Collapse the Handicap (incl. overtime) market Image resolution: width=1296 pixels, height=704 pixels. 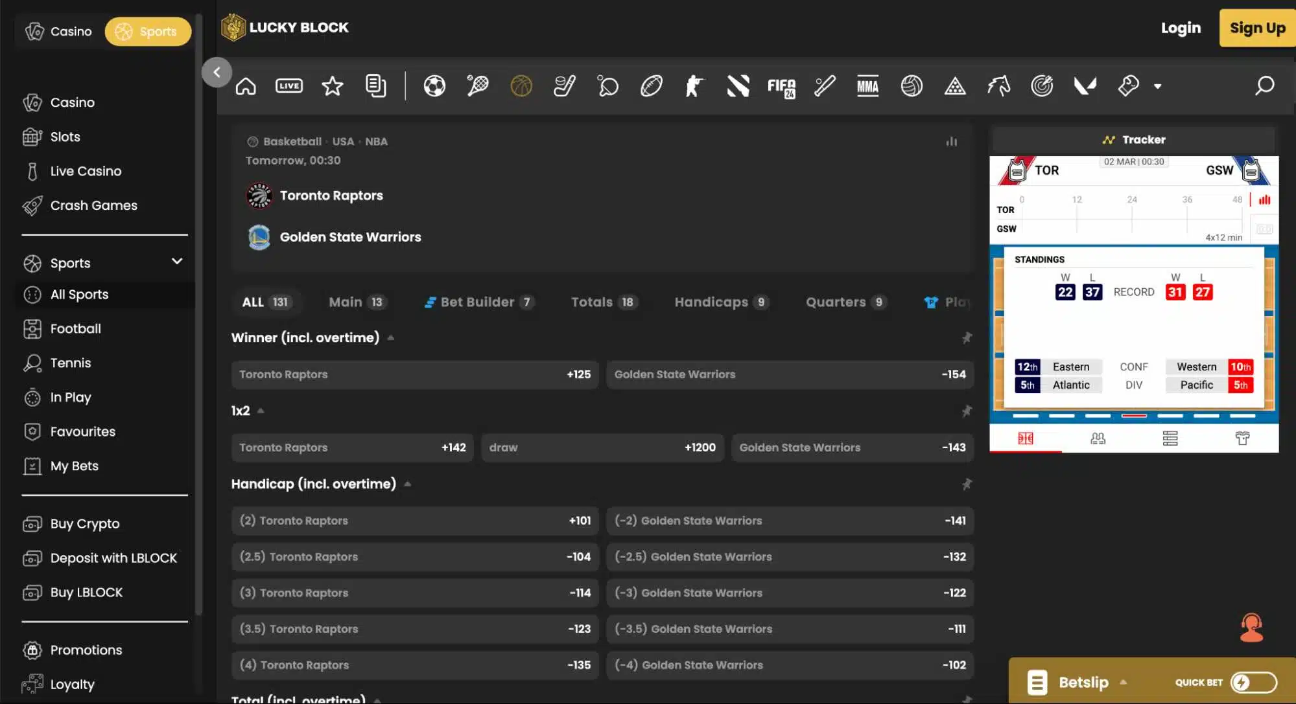[x=407, y=484]
